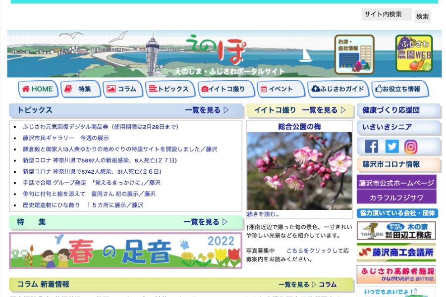This screenshot has width=446, height=297.
Task: Open the Instagram icon link
Action: tap(411, 147)
